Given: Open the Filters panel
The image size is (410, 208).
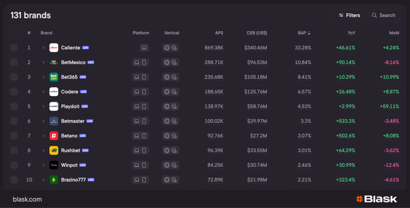Looking at the screenshot, I should click(x=349, y=15).
